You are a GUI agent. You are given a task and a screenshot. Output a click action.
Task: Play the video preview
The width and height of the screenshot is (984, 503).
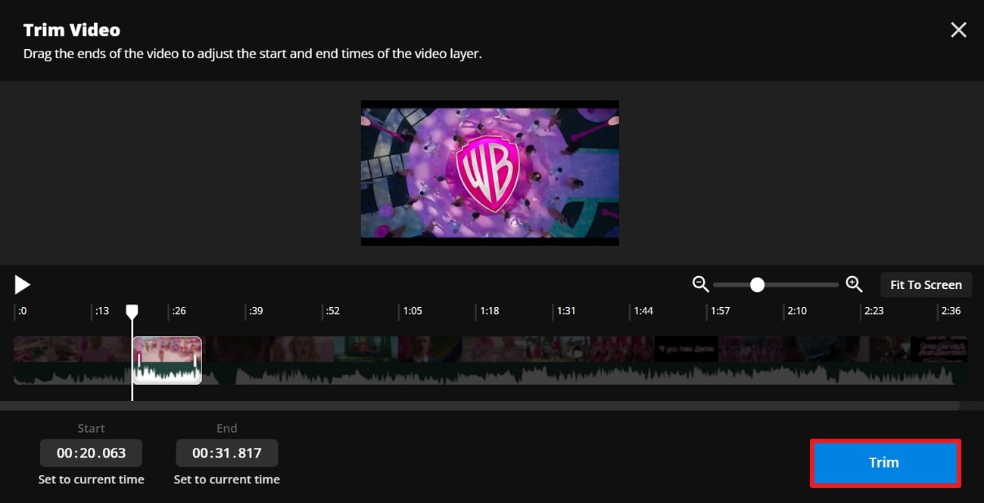23,285
